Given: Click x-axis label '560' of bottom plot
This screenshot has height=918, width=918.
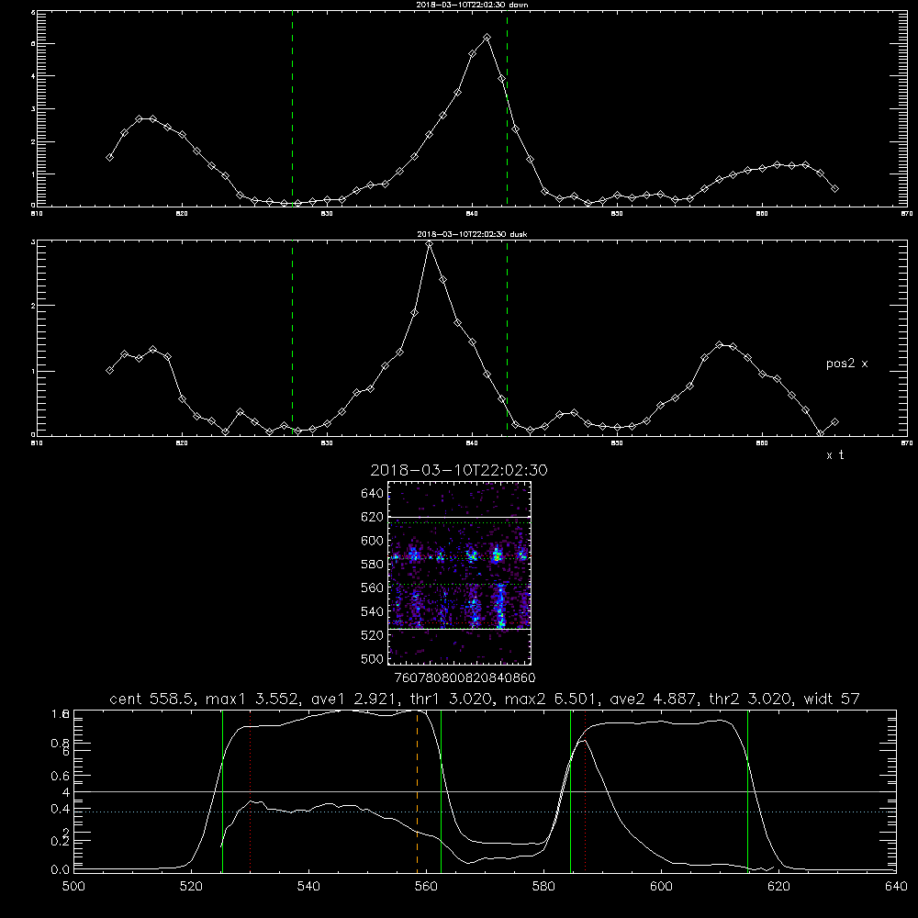Looking at the screenshot, I should click(426, 887).
